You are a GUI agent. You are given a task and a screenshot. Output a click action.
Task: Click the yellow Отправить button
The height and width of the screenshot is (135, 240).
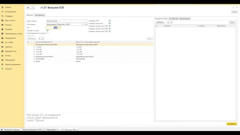[x=232, y=124]
